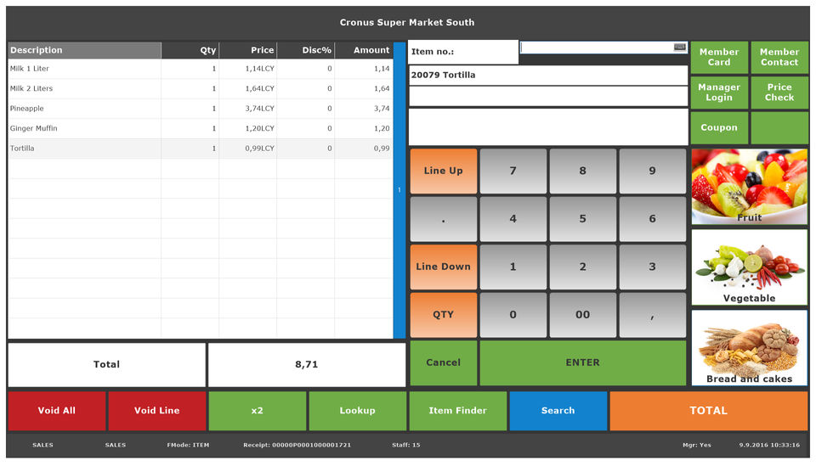Tap keypad digit 5
Viewport: 816px width, 466px height.
583,219
